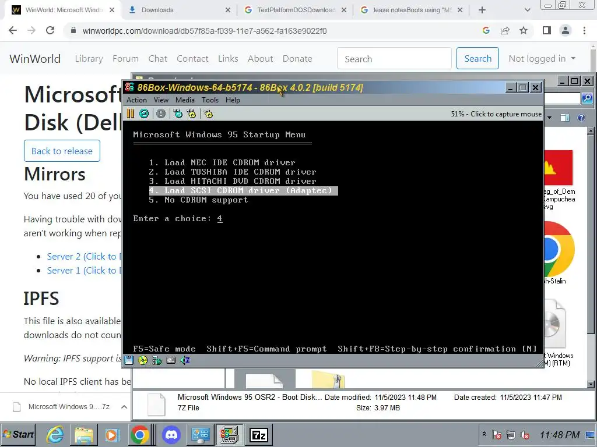597x447 pixels.
Task: Open Discord from the taskbar
Action: coord(171,434)
